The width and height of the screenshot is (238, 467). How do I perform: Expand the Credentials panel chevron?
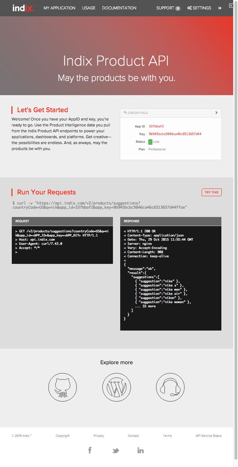pyautogui.click(x=217, y=113)
